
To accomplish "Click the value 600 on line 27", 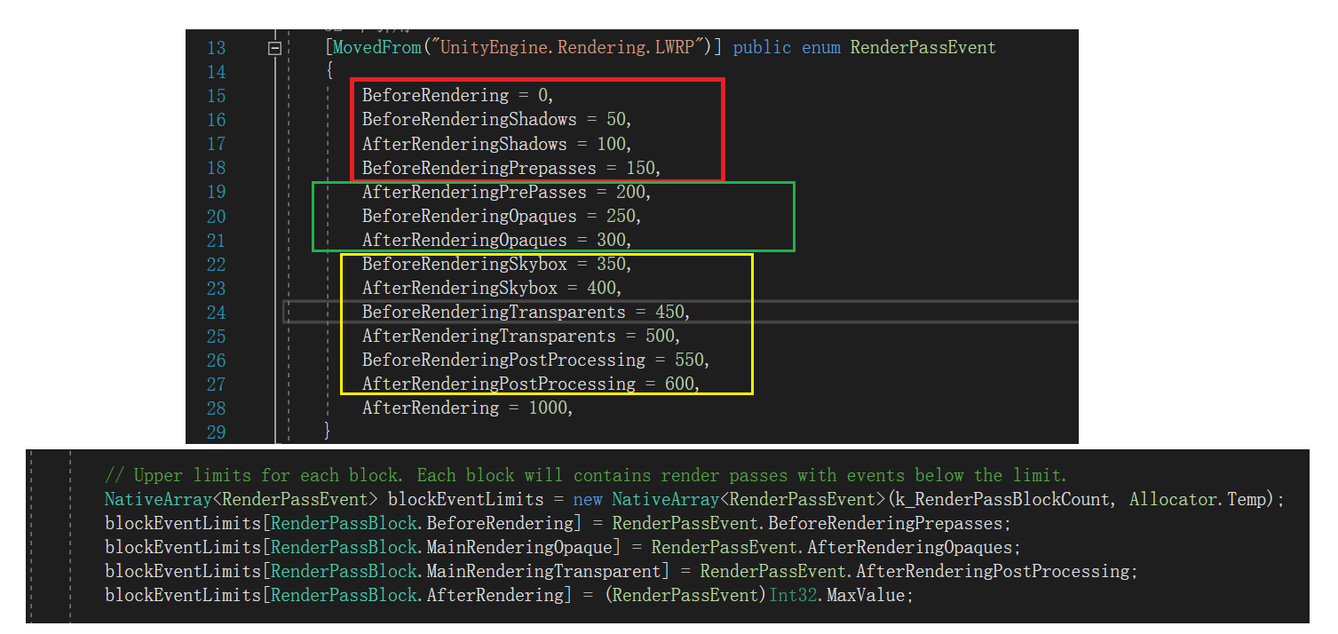I will pos(679,384).
